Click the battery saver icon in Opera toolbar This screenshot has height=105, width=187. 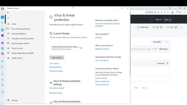181,12
